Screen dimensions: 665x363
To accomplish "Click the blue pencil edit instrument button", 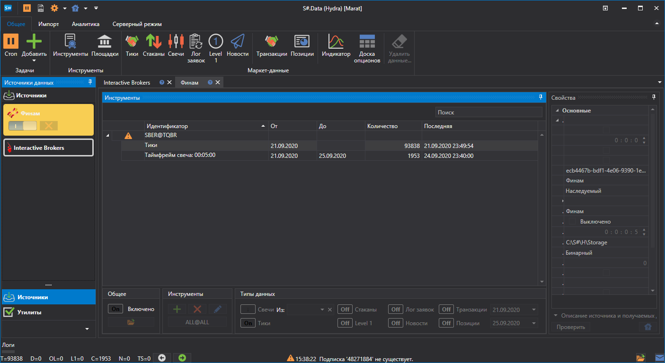I will (x=218, y=309).
